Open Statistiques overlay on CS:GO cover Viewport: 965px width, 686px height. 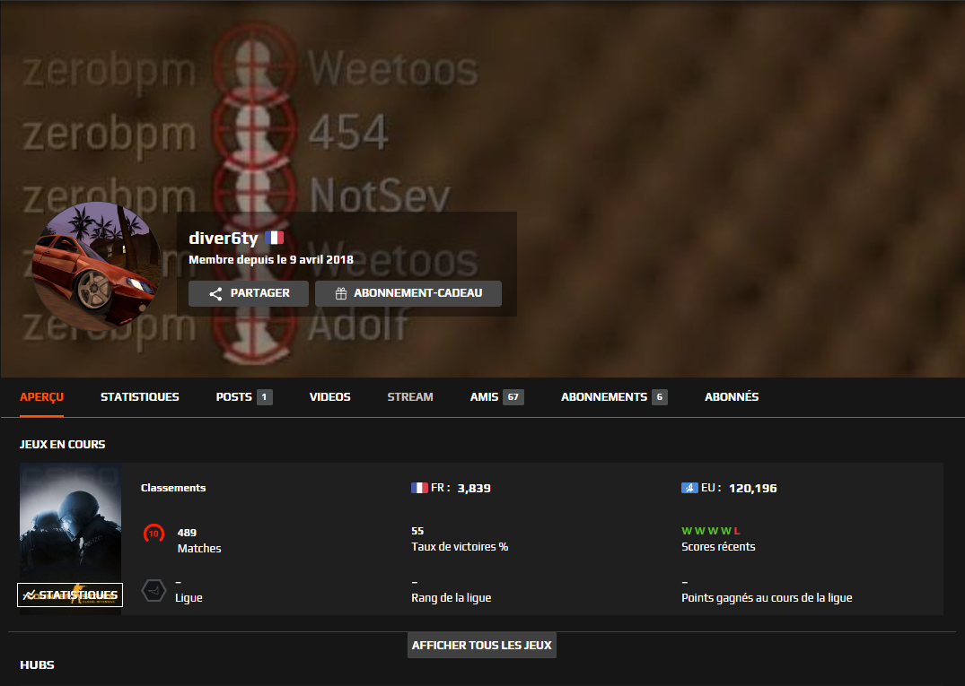click(70, 595)
